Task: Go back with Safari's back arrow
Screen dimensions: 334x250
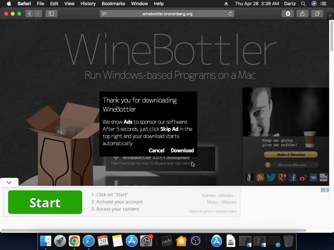Action: tap(30, 14)
